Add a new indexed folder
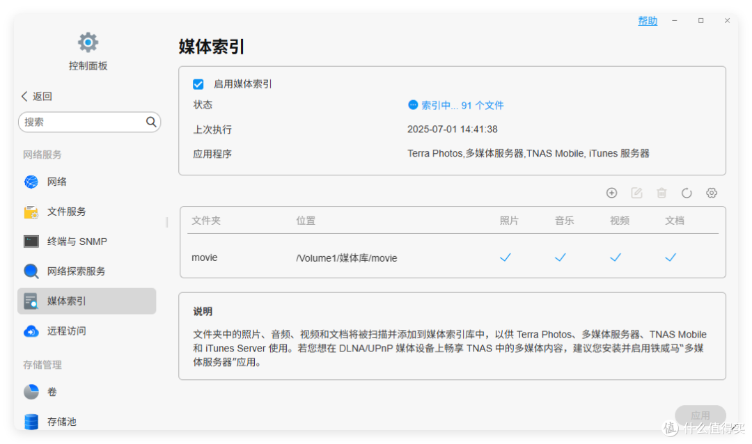This screenshot has height=444, width=752. pos(611,193)
